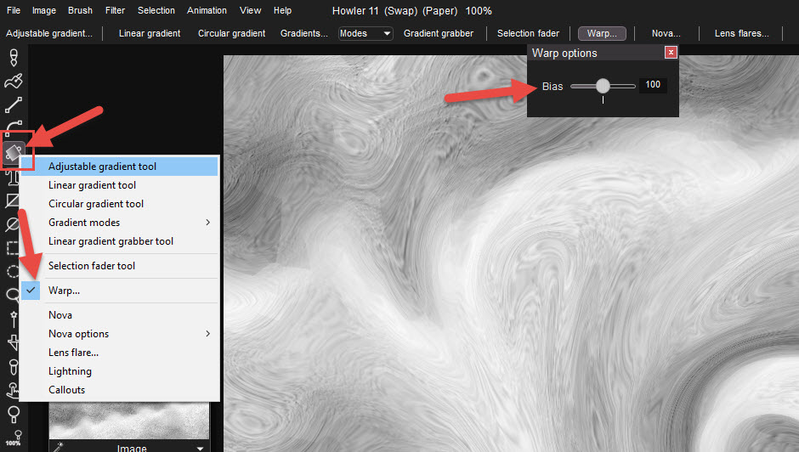Open the Modes dropdown in options bar
The height and width of the screenshot is (452, 799).
(365, 33)
